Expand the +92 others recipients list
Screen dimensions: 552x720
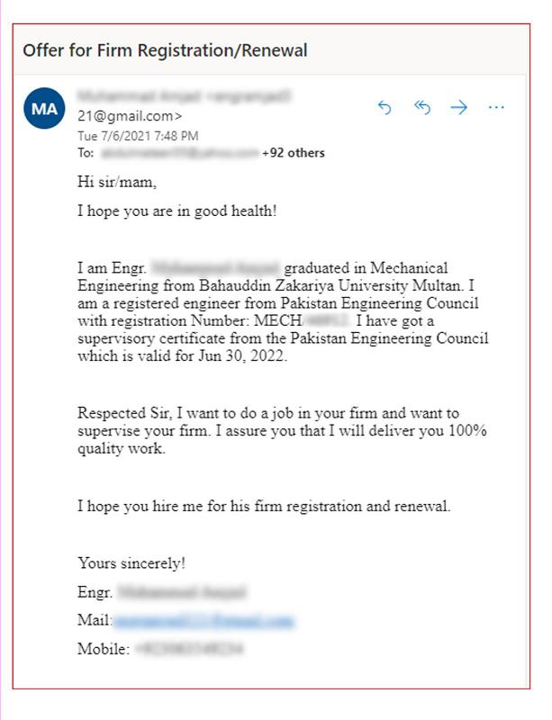[294, 153]
